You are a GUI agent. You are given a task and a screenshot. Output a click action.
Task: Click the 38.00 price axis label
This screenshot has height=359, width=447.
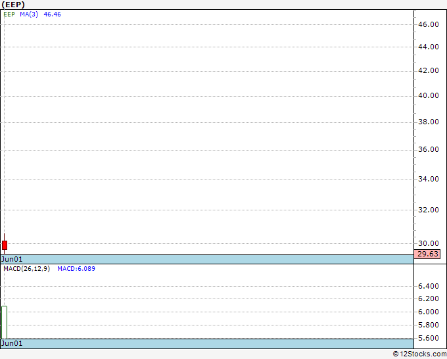(x=429, y=122)
